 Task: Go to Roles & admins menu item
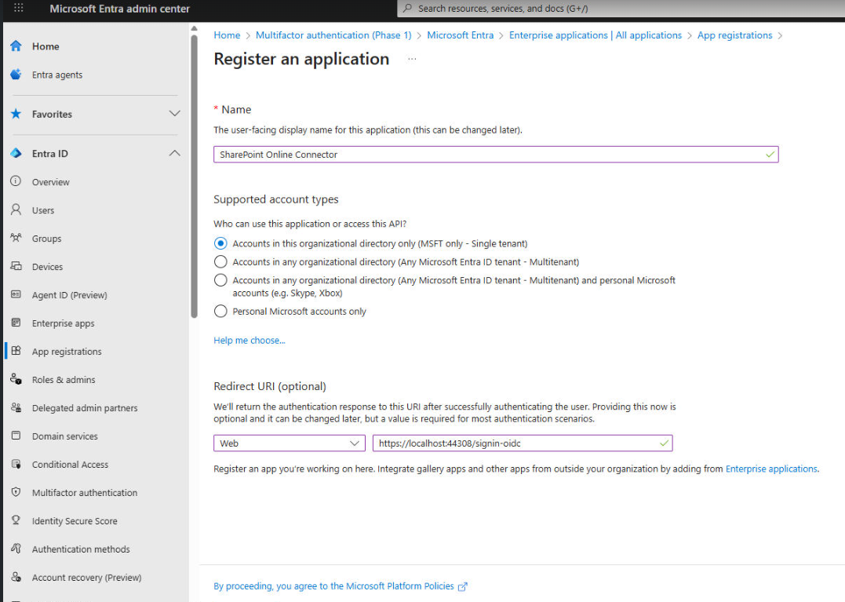tap(63, 380)
